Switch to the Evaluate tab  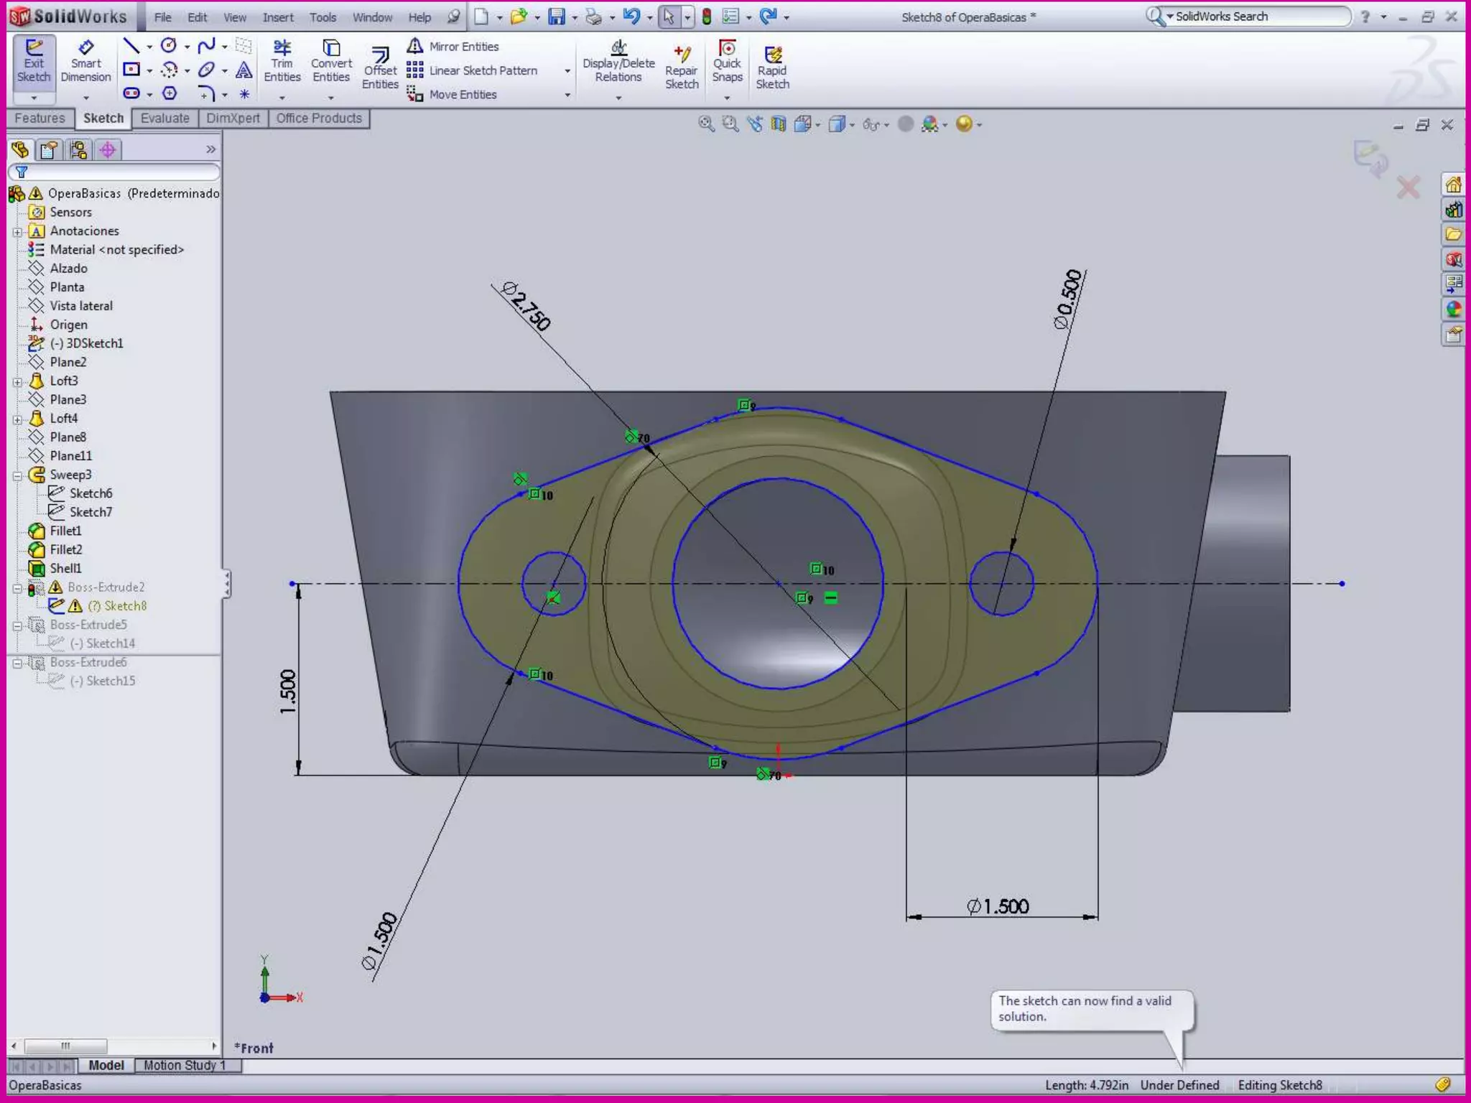click(x=164, y=118)
